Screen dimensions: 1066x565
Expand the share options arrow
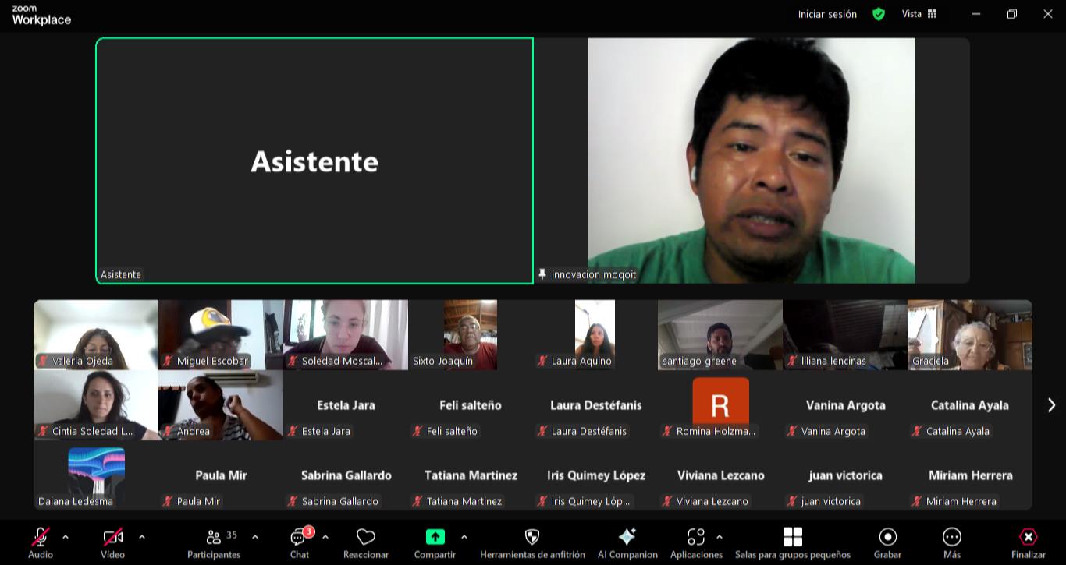pyautogui.click(x=464, y=537)
